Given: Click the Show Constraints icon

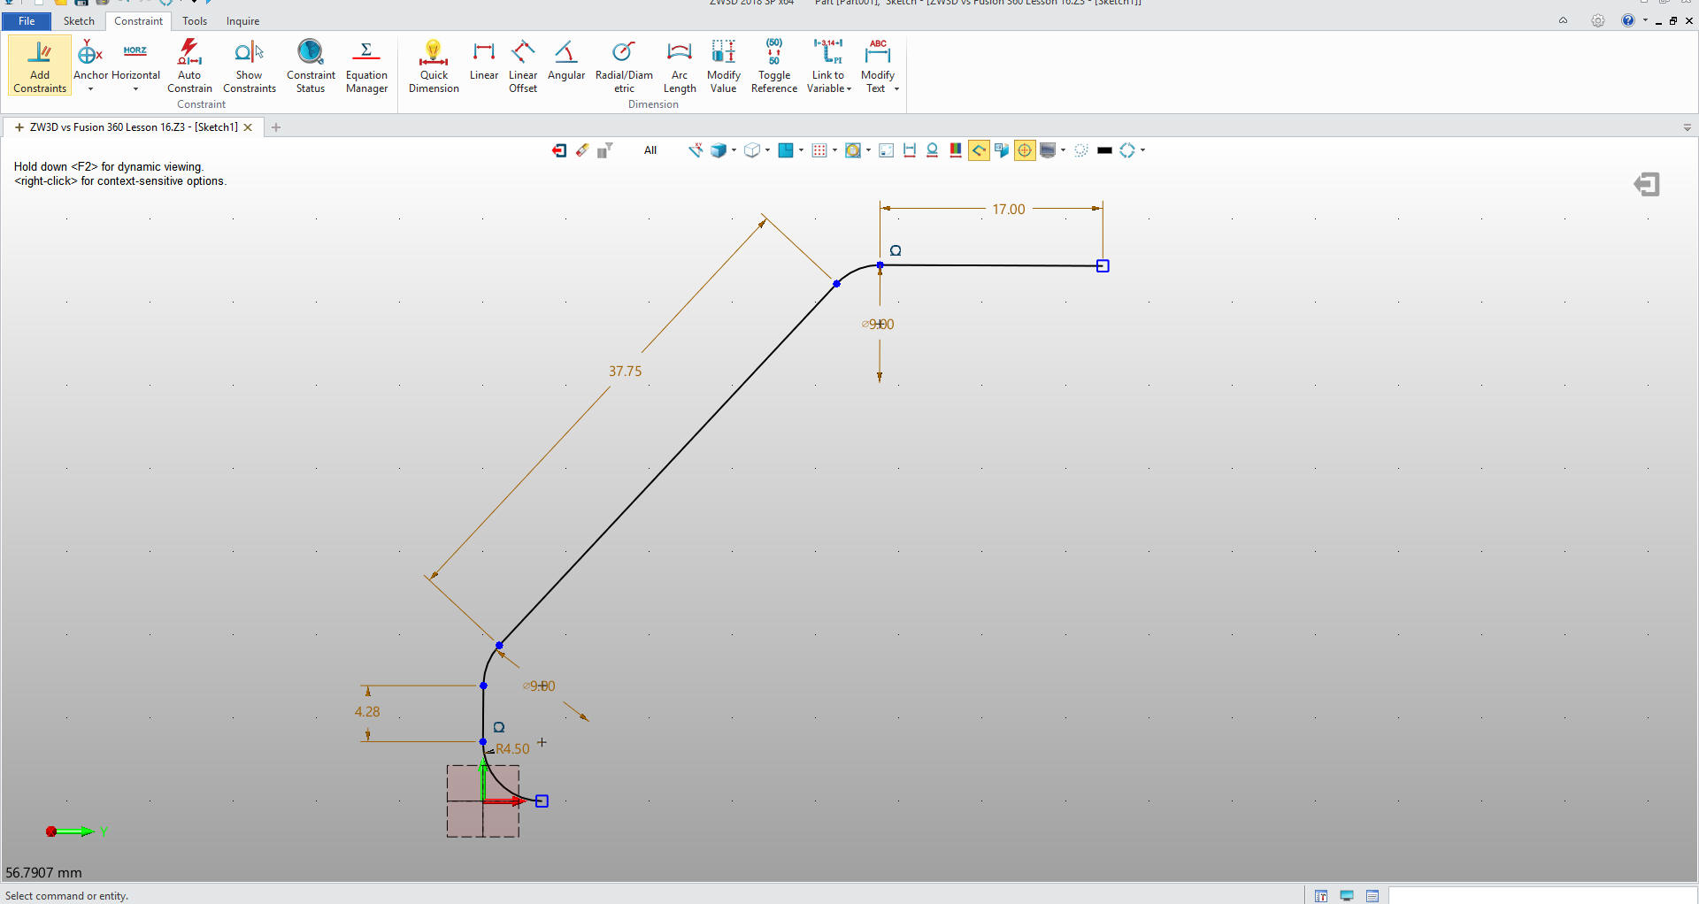Looking at the screenshot, I should 249,65.
